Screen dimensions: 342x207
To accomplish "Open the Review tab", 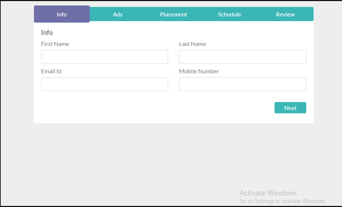I will click(285, 14).
